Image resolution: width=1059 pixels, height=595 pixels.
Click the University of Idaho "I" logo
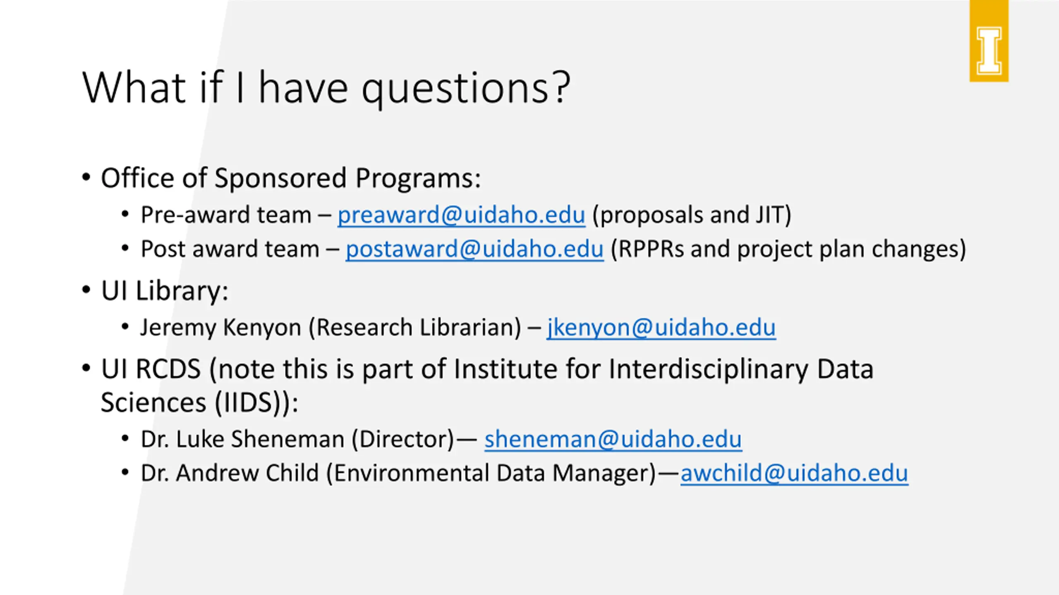coord(989,41)
